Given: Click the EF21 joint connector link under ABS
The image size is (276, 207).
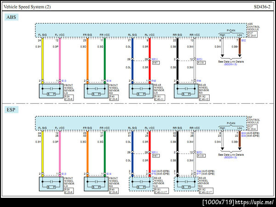Looking at the screenshot, I should 200,59.
